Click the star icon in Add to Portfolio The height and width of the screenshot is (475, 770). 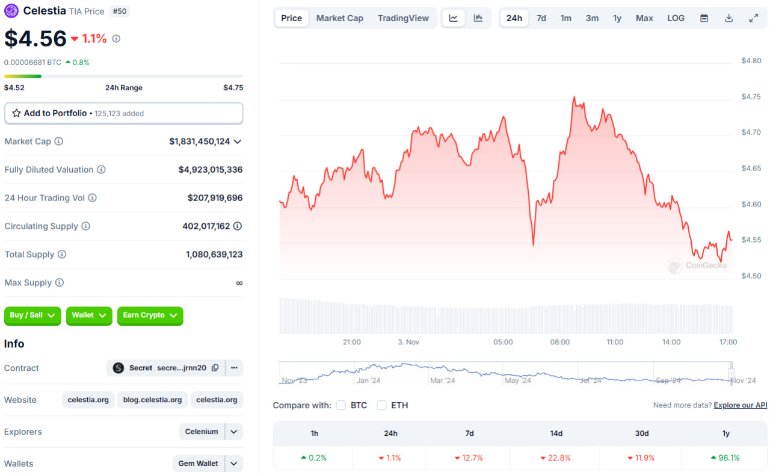[x=17, y=113]
